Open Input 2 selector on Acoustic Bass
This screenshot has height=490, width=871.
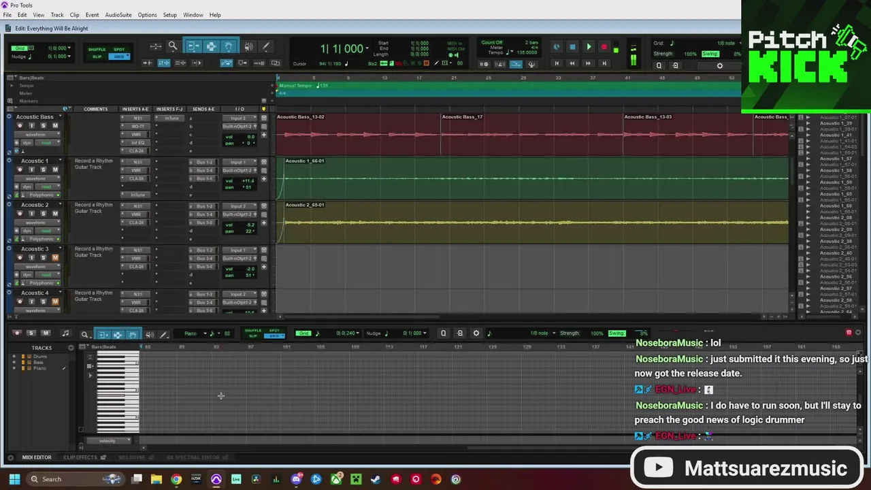click(240, 118)
